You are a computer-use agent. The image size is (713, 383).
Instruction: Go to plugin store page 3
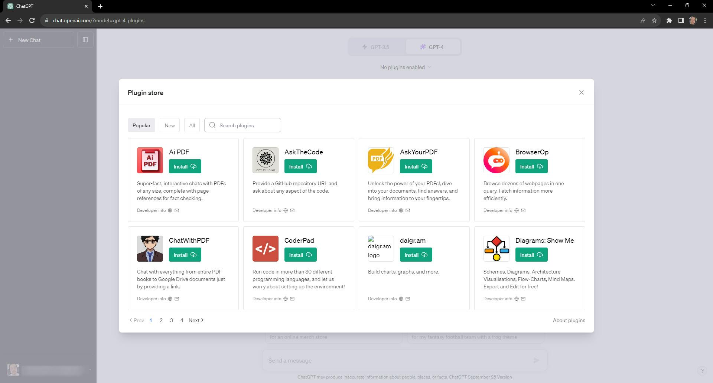click(x=172, y=320)
